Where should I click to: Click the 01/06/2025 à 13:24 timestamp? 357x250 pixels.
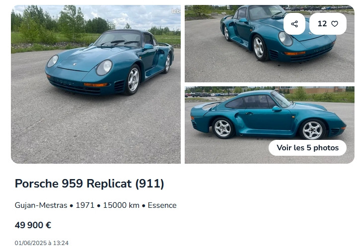(x=41, y=243)
